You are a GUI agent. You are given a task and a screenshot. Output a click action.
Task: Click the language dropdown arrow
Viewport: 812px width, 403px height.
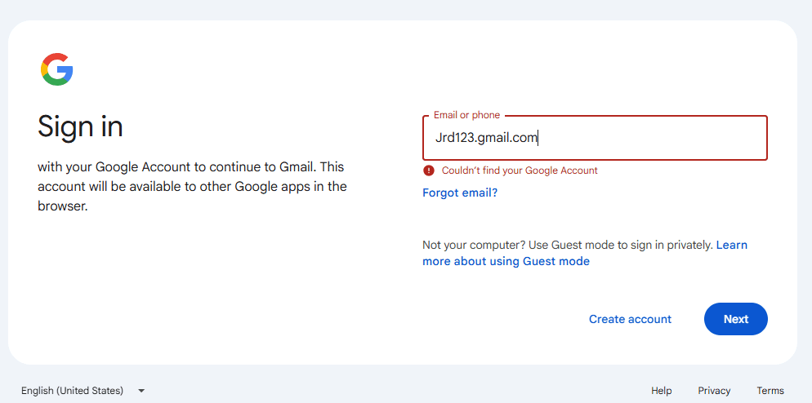click(x=141, y=391)
